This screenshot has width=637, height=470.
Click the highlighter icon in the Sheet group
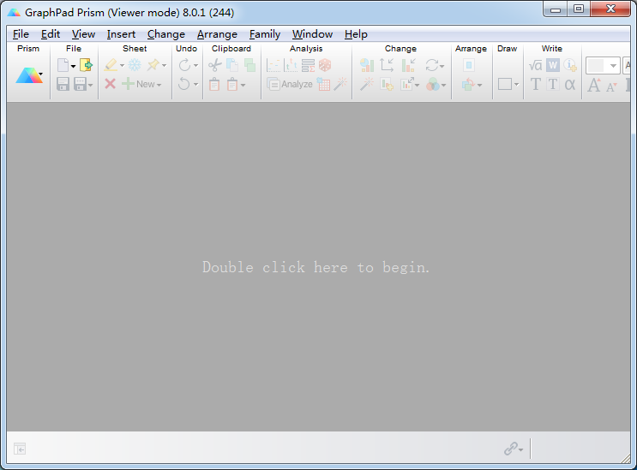point(111,65)
